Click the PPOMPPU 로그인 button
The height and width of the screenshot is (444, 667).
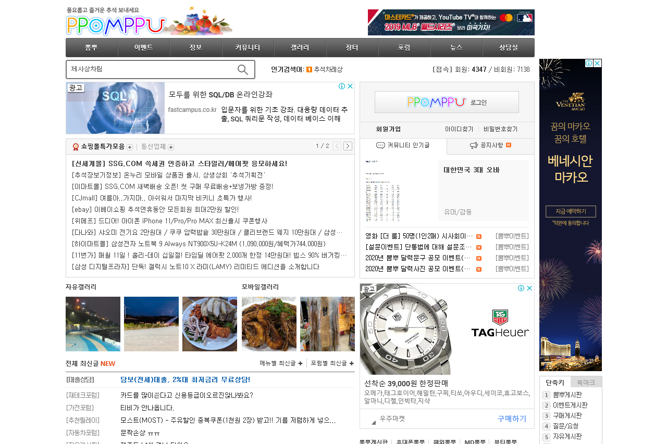447,102
